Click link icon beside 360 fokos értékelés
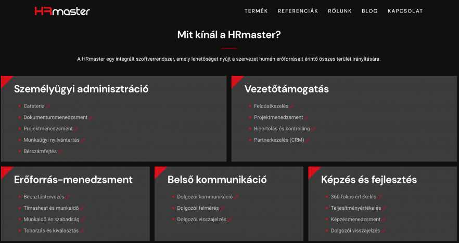This screenshot has width=459, height=243. (x=379, y=197)
